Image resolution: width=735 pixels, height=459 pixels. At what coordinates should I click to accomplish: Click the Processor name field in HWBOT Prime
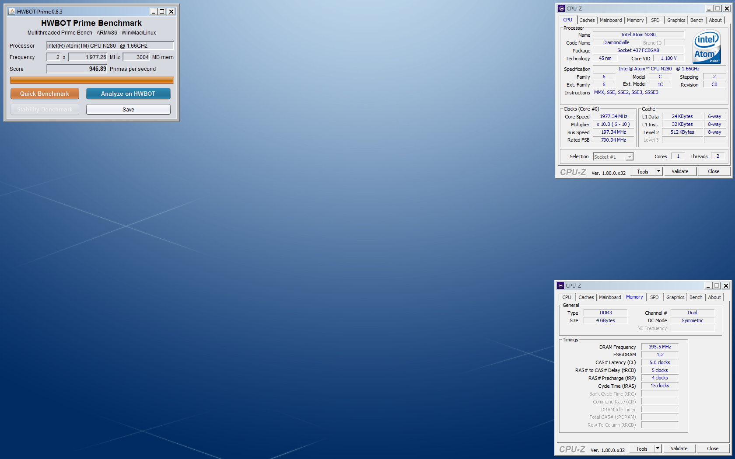[110, 45]
